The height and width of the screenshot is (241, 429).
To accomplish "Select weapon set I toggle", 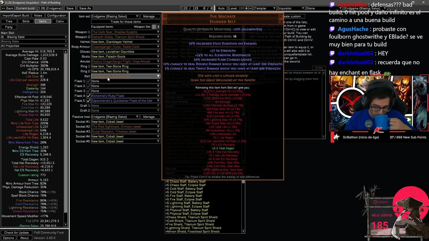I will tap(154, 27).
